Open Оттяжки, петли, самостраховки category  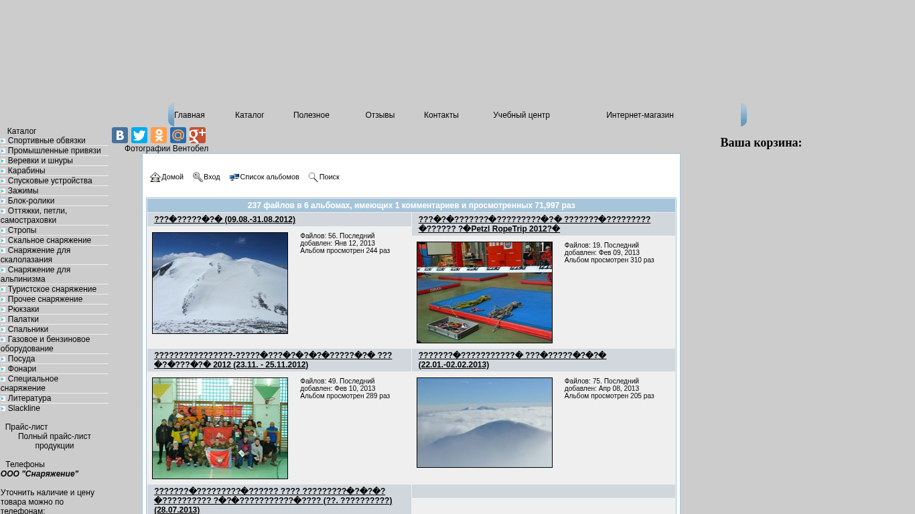pos(34,216)
